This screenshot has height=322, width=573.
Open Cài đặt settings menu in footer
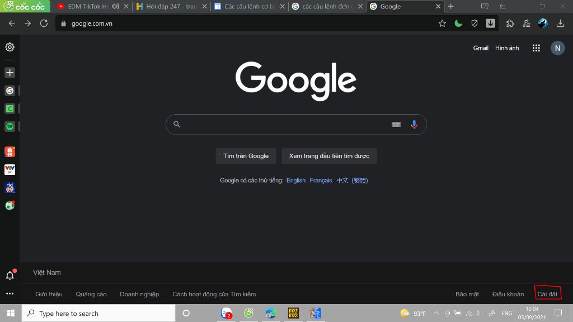click(x=547, y=294)
